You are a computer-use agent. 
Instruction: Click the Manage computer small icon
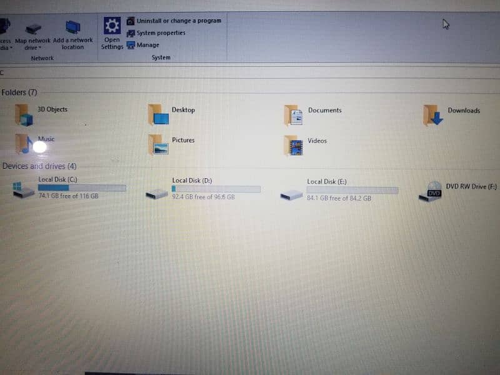point(131,45)
